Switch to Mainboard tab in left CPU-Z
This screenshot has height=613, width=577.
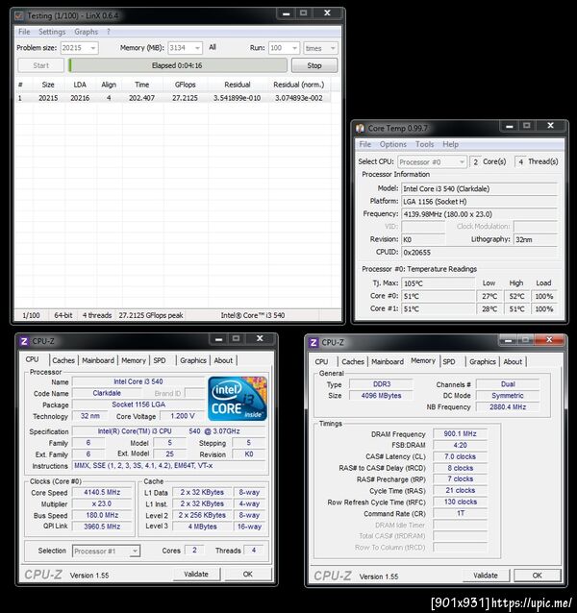pyautogui.click(x=98, y=360)
